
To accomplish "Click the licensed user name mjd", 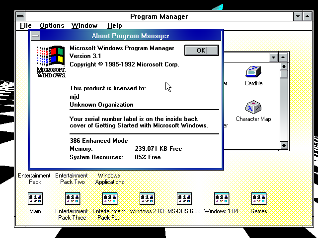I will click(x=75, y=97).
